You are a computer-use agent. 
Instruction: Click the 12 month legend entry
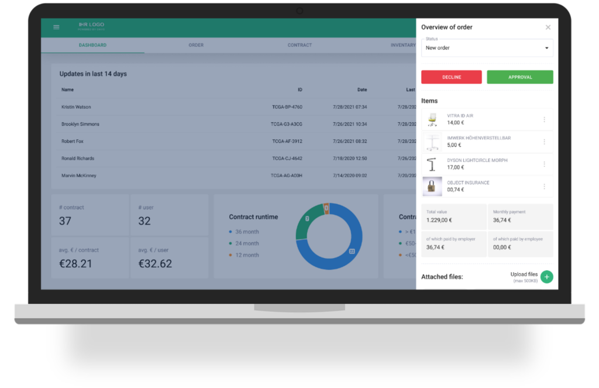(x=244, y=255)
